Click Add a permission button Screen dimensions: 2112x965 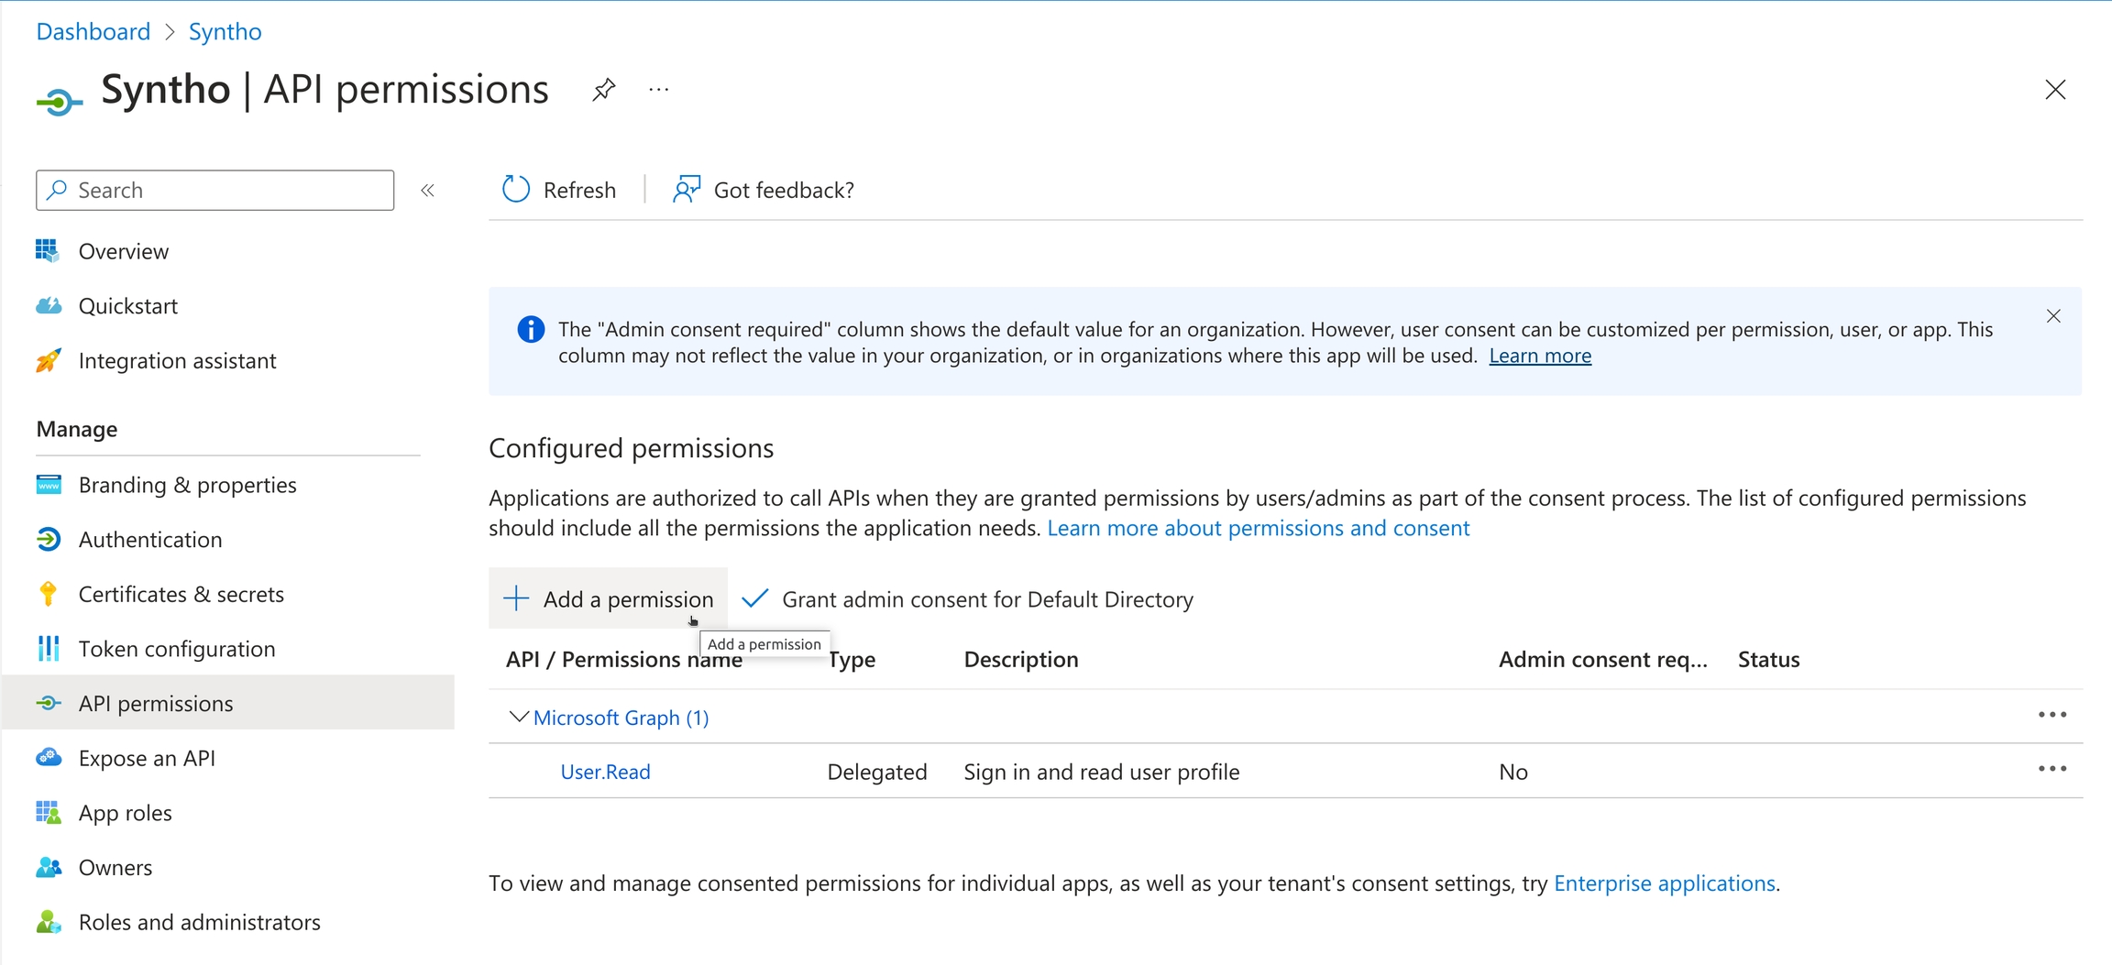click(x=609, y=599)
